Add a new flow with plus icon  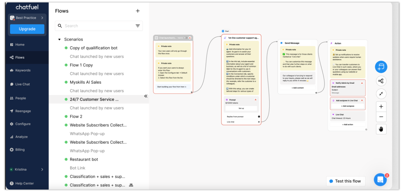click(138, 11)
